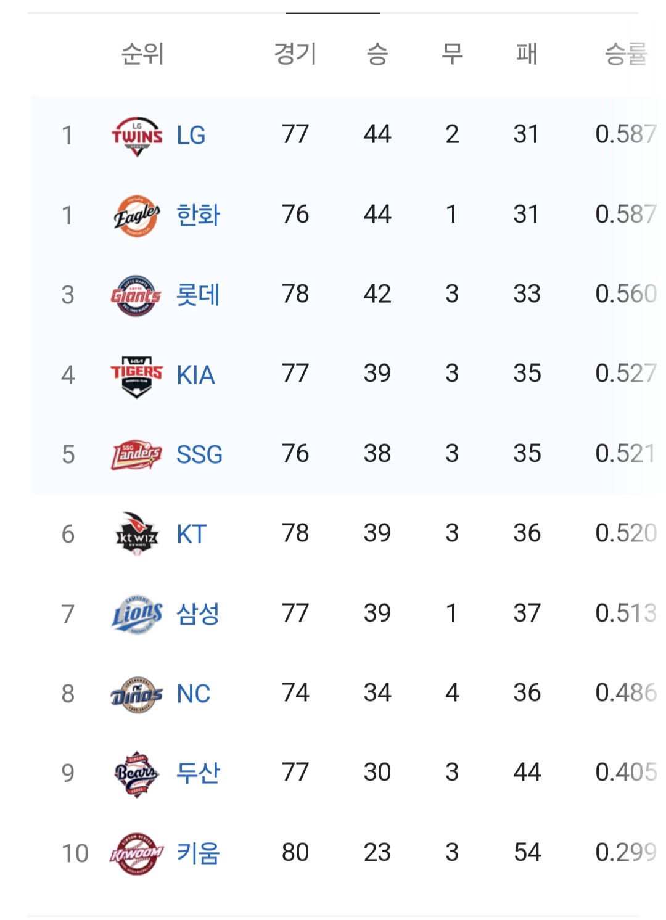
Task: Tap the SSG Landers logo
Action: [x=137, y=455]
